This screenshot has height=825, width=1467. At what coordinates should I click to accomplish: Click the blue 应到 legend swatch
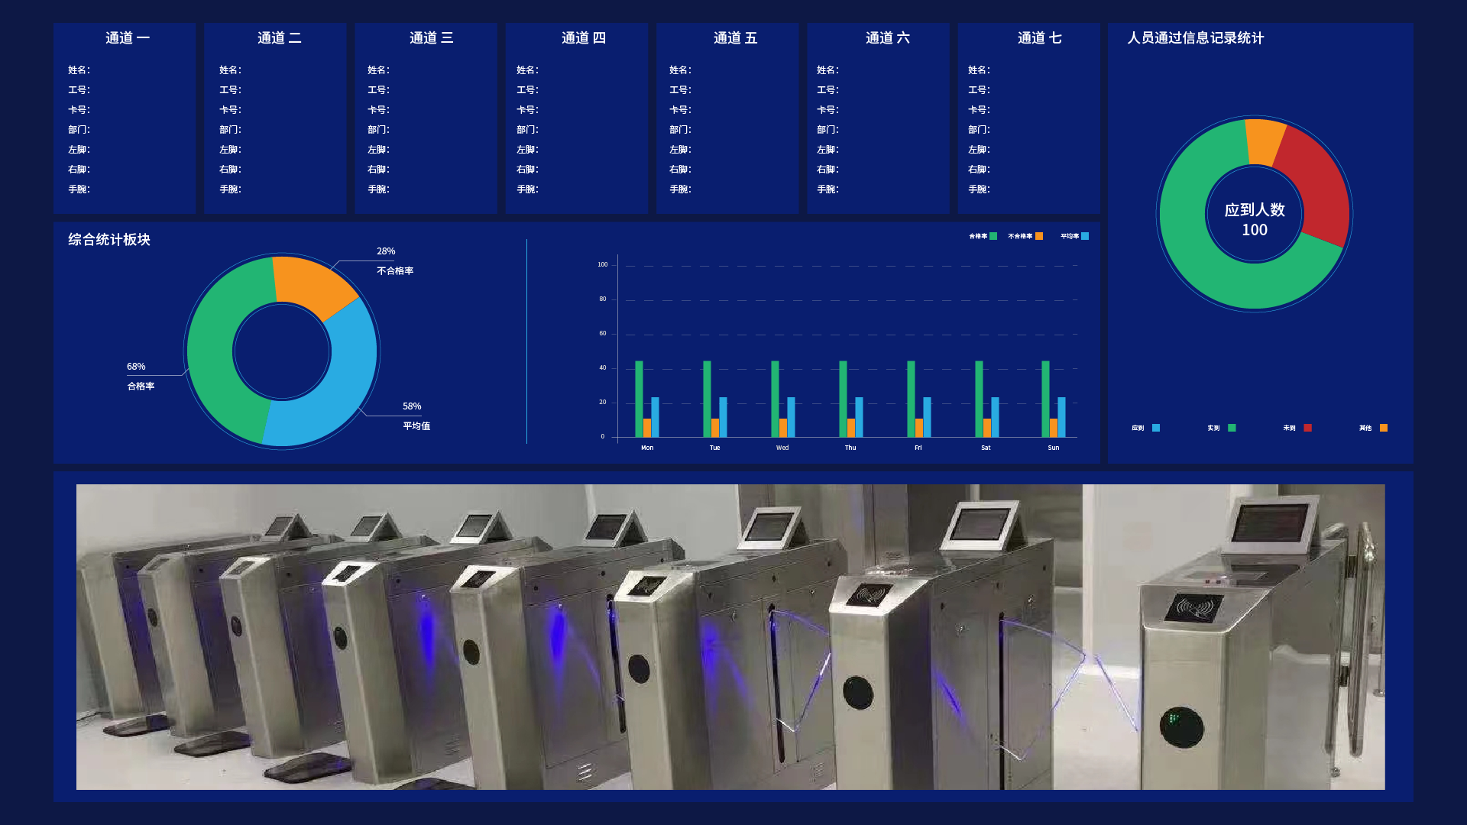tap(1155, 428)
